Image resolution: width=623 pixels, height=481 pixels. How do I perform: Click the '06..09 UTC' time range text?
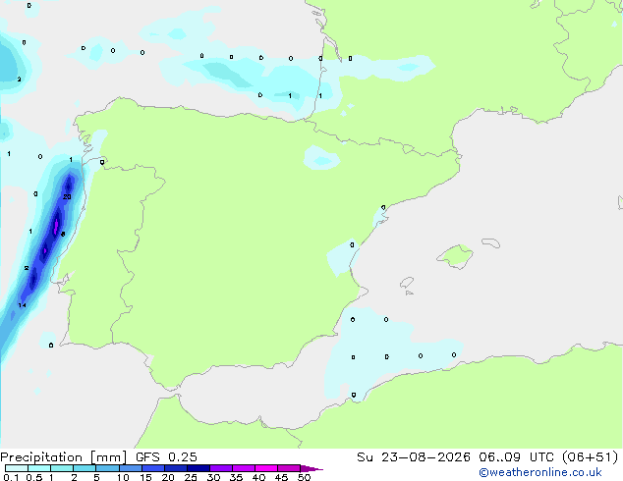(x=517, y=457)
